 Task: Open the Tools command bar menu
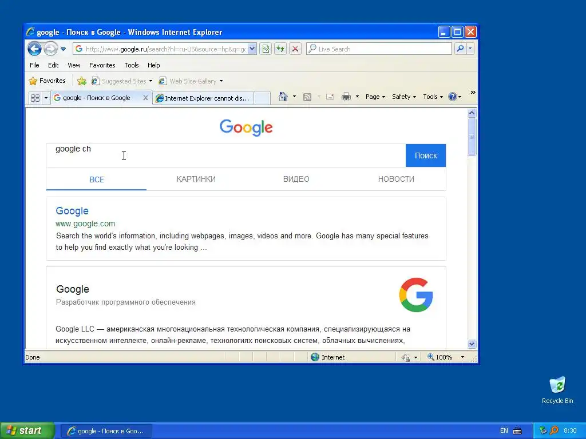[433, 97]
